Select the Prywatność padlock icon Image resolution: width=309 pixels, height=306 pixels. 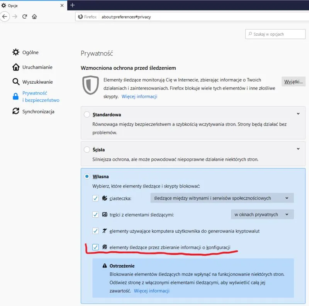point(15,96)
